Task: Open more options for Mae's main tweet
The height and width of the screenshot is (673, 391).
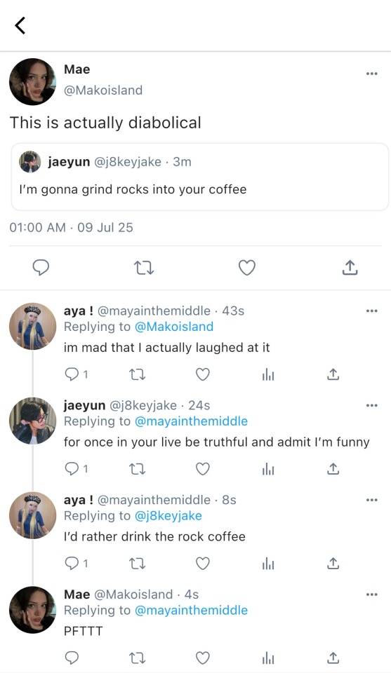Action: [x=371, y=74]
